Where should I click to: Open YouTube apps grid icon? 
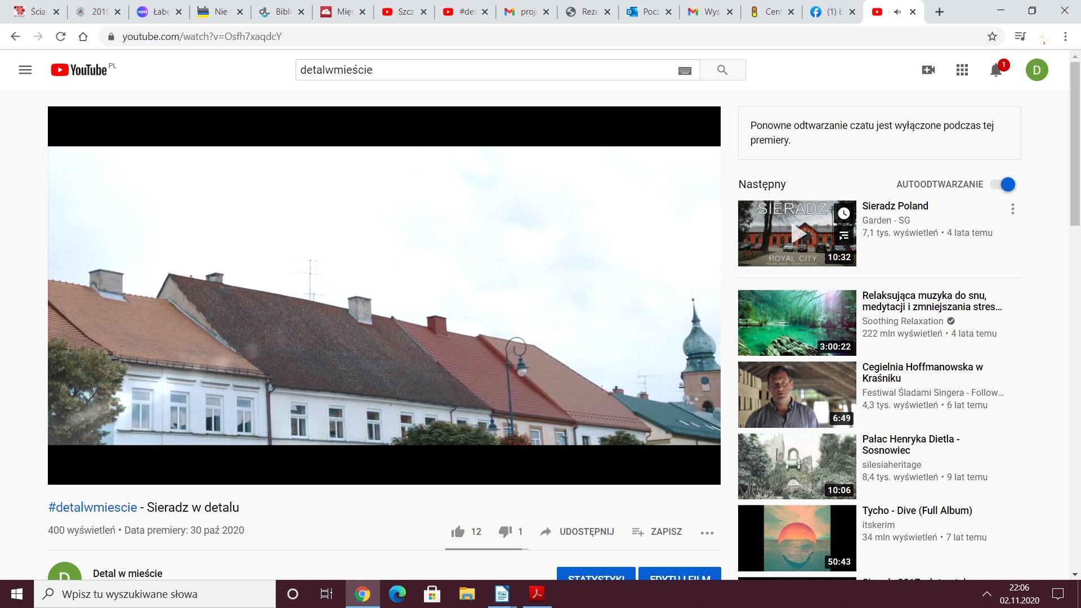pyautogui.click(x=962, y=70)
